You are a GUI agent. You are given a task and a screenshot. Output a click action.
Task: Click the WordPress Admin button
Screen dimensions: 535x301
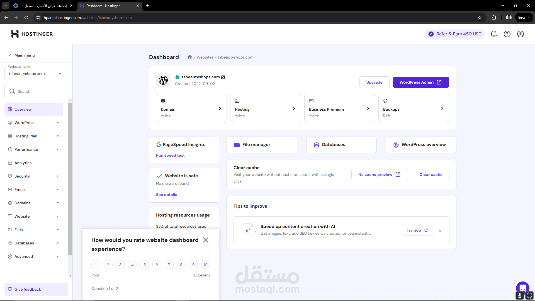click(x=421, y=82)
